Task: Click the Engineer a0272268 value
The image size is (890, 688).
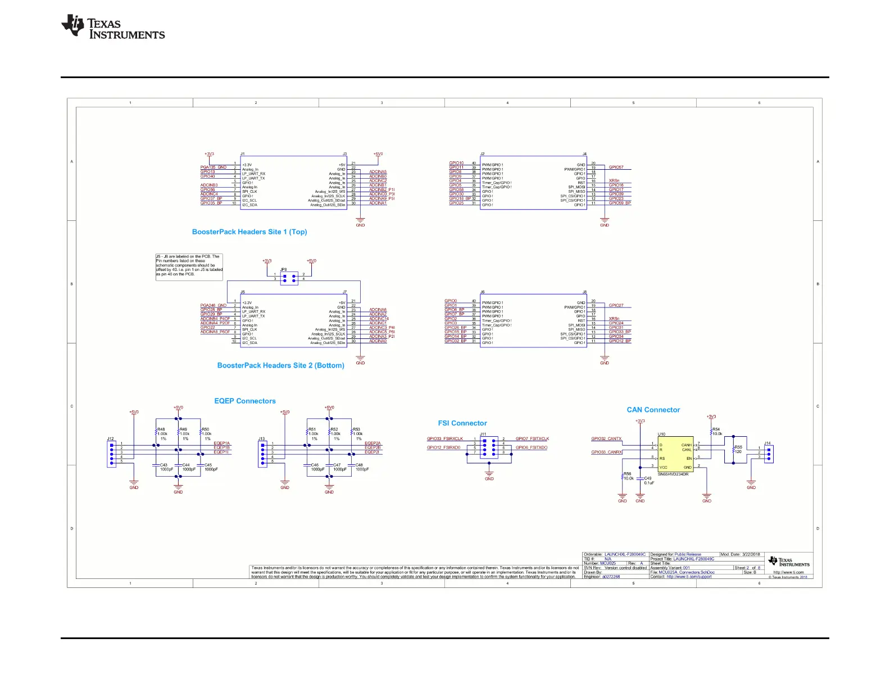Action: pos(611,577)
